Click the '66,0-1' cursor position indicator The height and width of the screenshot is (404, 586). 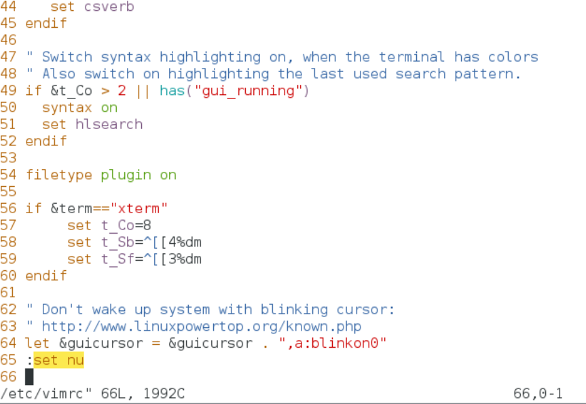click(x=538, y=394)
